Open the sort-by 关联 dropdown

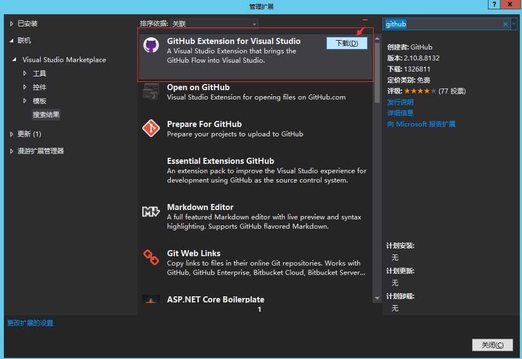tap(214, 24)
